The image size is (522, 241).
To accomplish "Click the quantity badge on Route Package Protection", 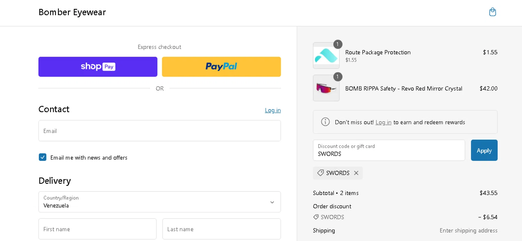I will (x=338, y=44).
